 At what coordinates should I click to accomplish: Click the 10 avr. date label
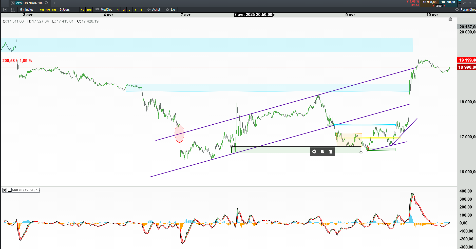[432, 15]
